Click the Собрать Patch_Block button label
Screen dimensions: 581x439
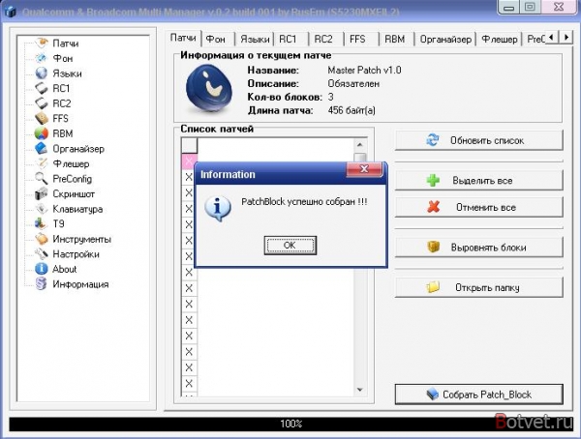(x=487, y=395)
